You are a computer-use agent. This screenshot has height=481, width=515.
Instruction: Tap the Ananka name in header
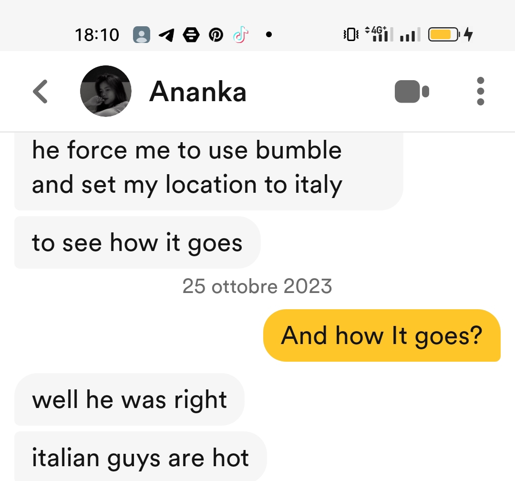tap(198, 92)
